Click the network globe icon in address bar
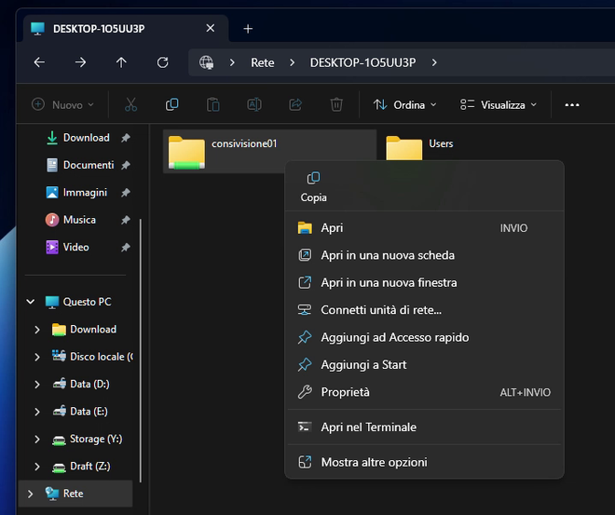The height and width of the screenshot is (515, 615). [206, 62]
